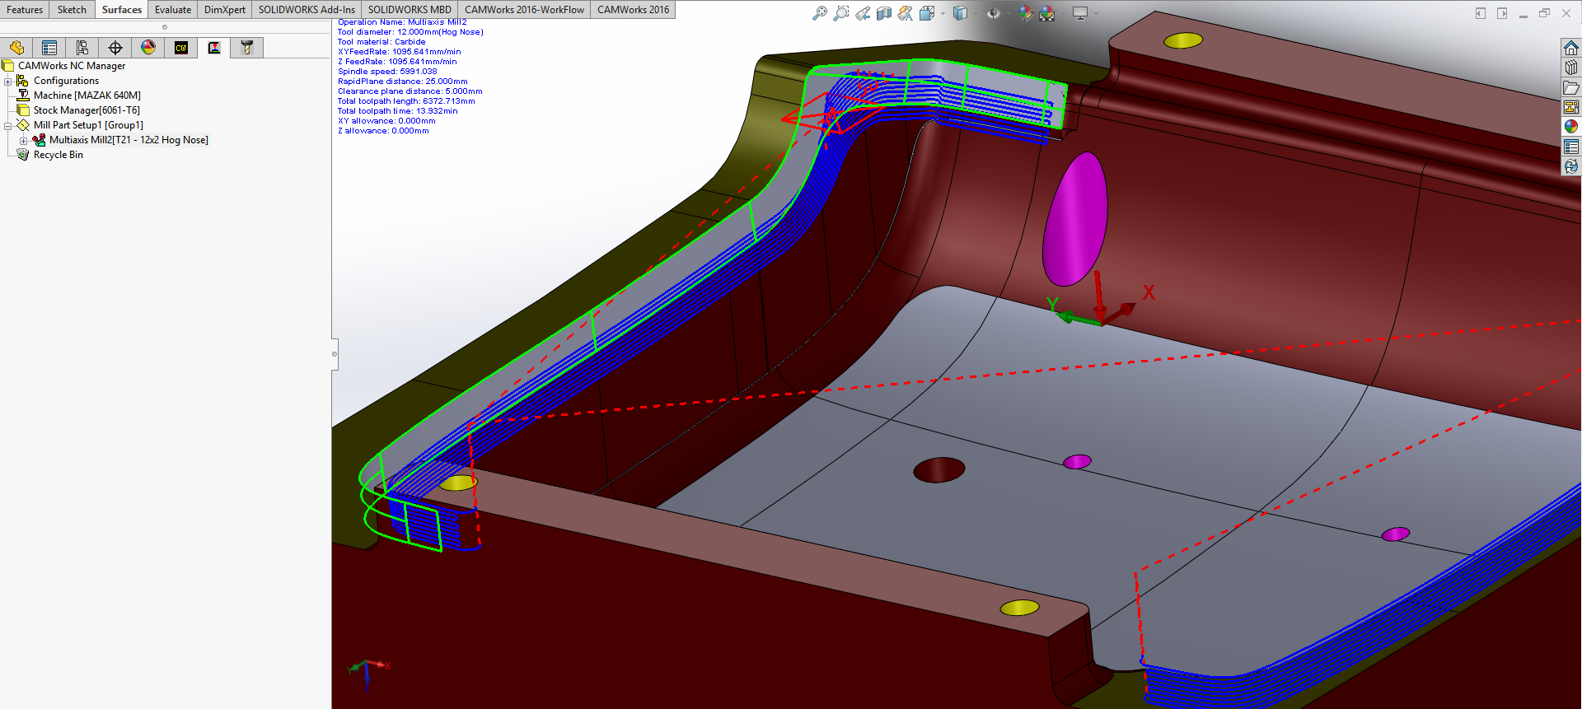
Task: Click the Recycle Bin tree item
Action: coord(58,155)
